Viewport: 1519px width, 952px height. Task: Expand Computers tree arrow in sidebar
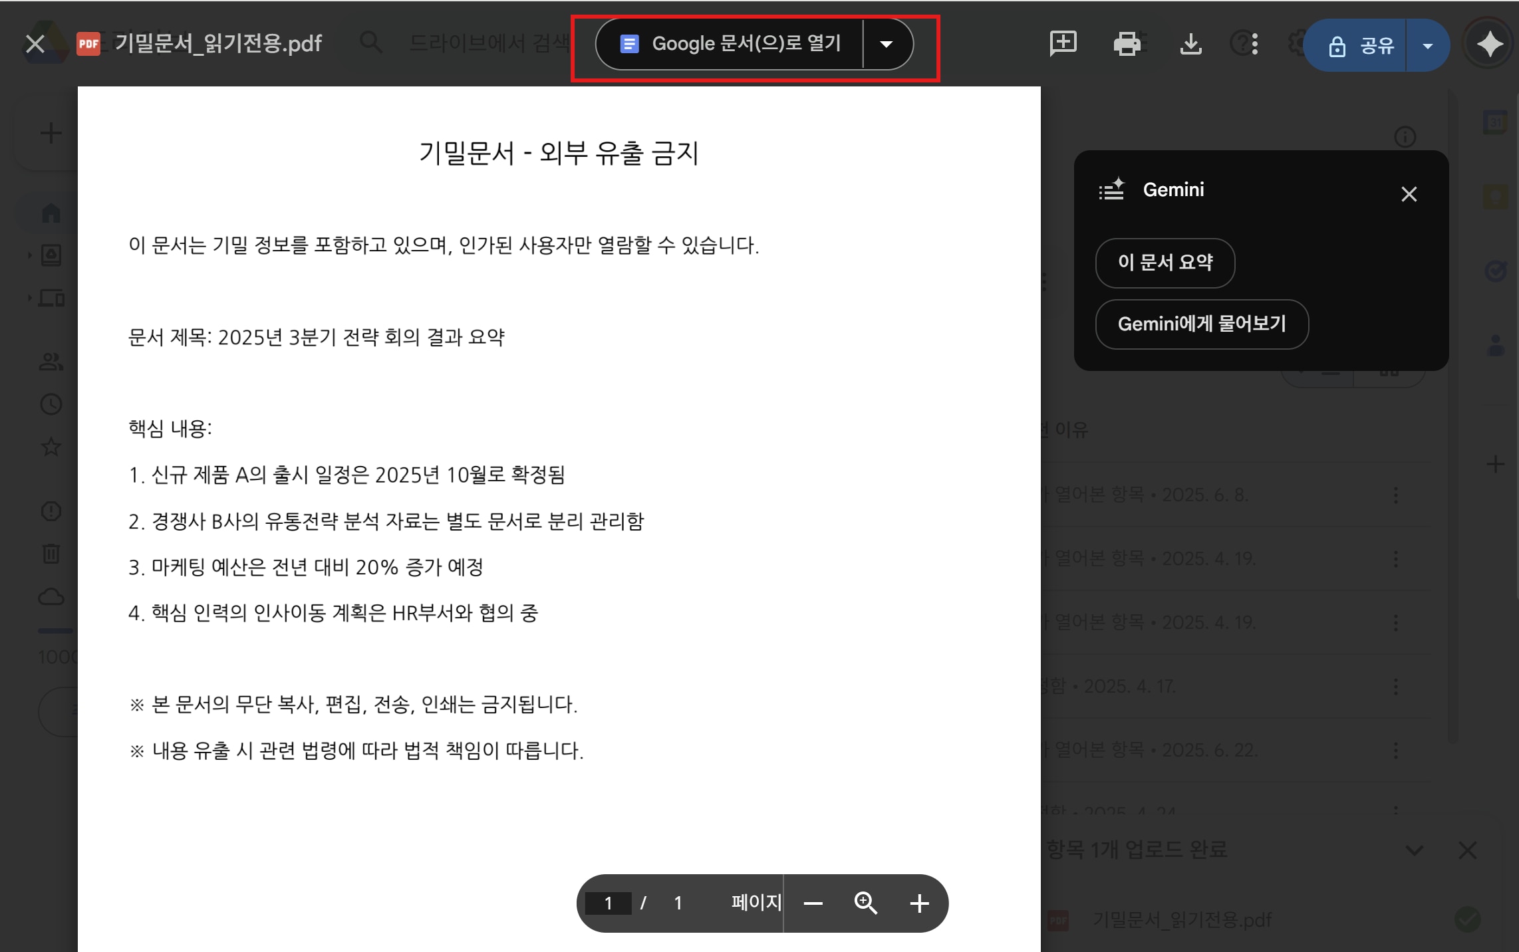[x=29, y=298]
